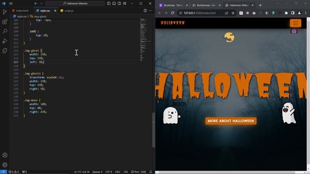Screen dimensions: 310x174
Task: Click forwarded ports indicator in status bar
Action: point(25,172)
